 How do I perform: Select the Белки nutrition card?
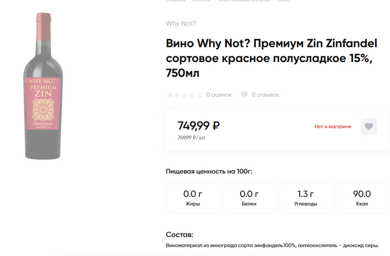(249, 197)
